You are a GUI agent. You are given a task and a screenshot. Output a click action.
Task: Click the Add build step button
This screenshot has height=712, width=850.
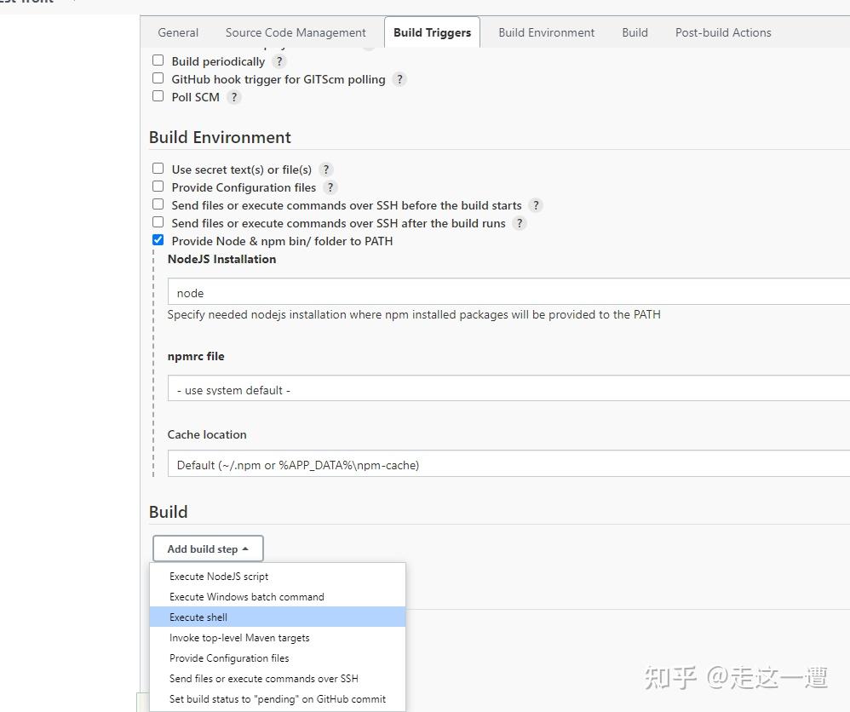point(208,548)
